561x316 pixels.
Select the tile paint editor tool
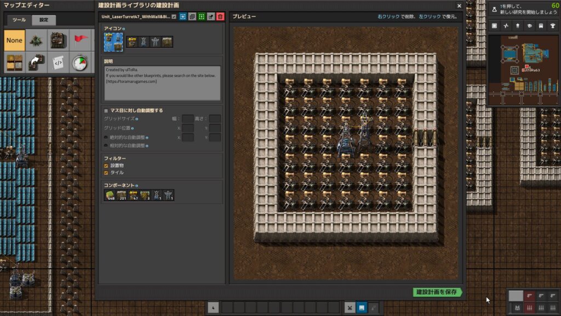coord(14,63)
